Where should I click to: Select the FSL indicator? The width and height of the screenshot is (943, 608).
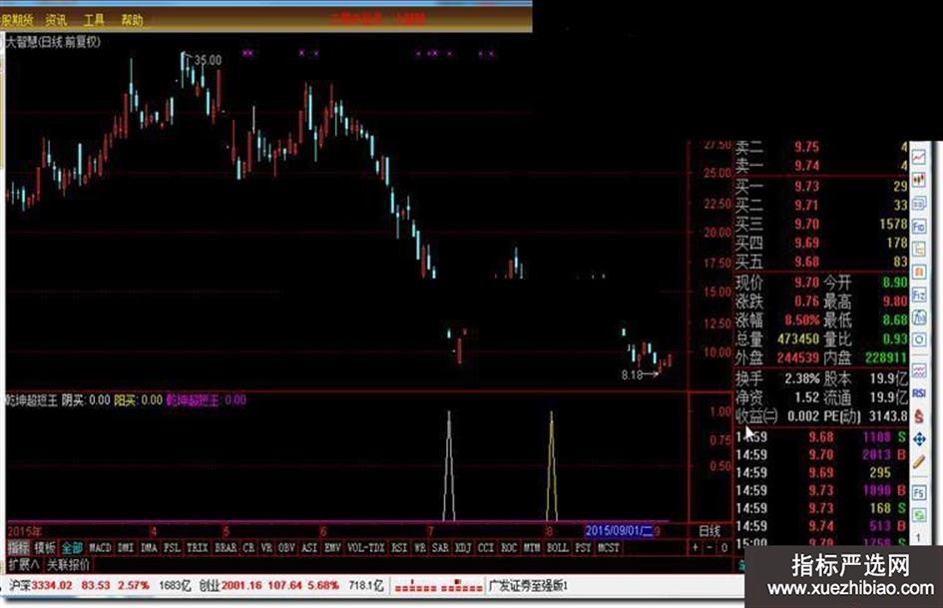pos(172,548)
